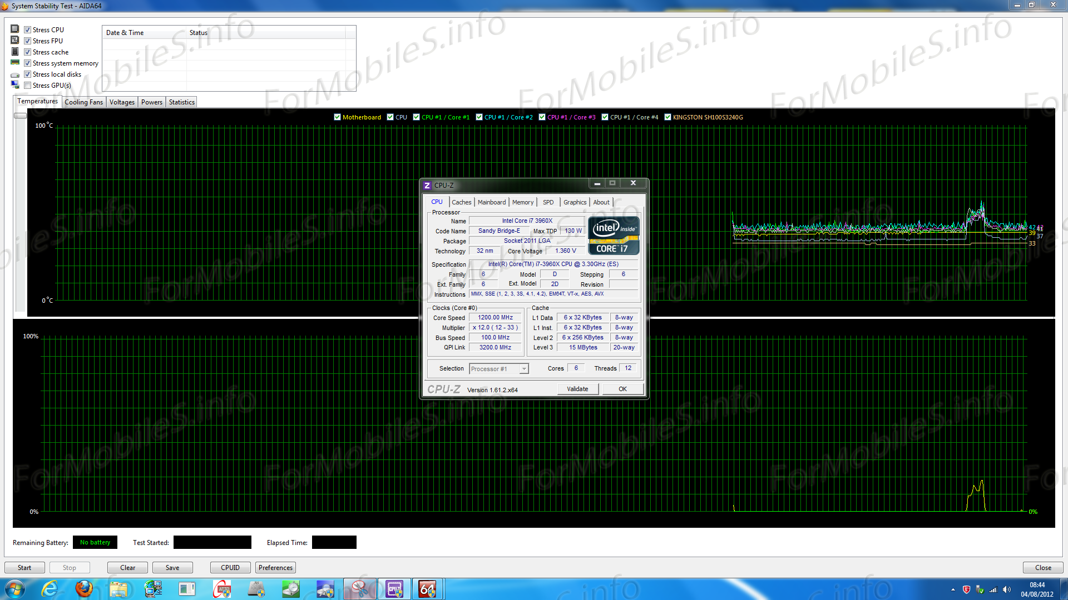The image size is (1068, 600).
Task: Click the CPU-Z taskbar icon
Action: click(x=394, y=589)
